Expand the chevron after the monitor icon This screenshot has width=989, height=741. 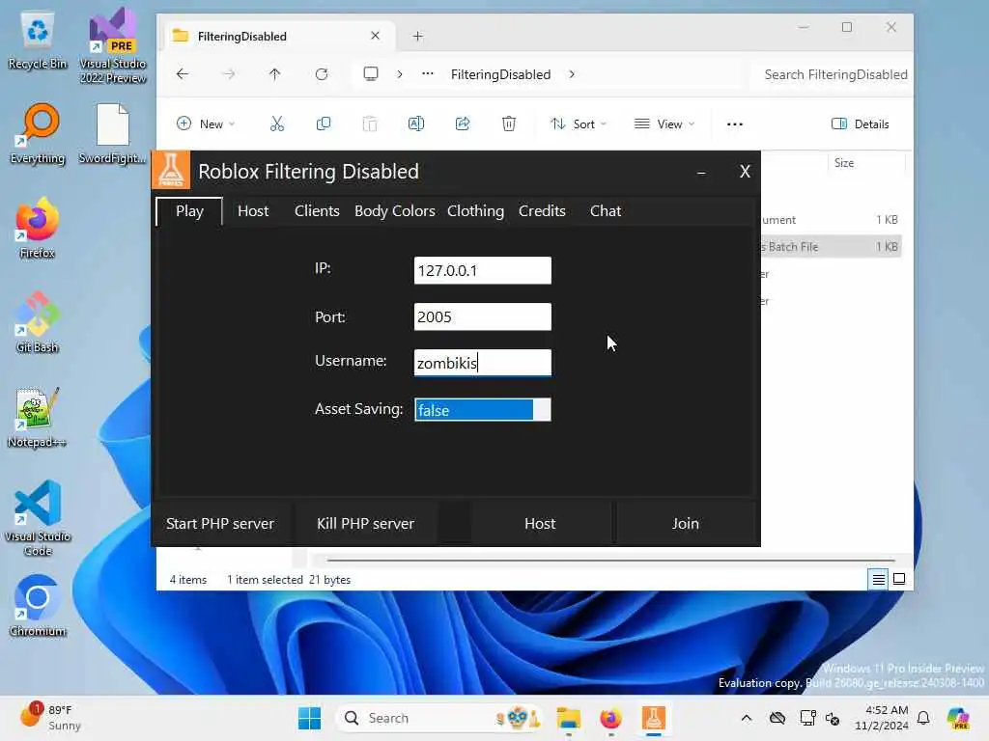[399, 74]
